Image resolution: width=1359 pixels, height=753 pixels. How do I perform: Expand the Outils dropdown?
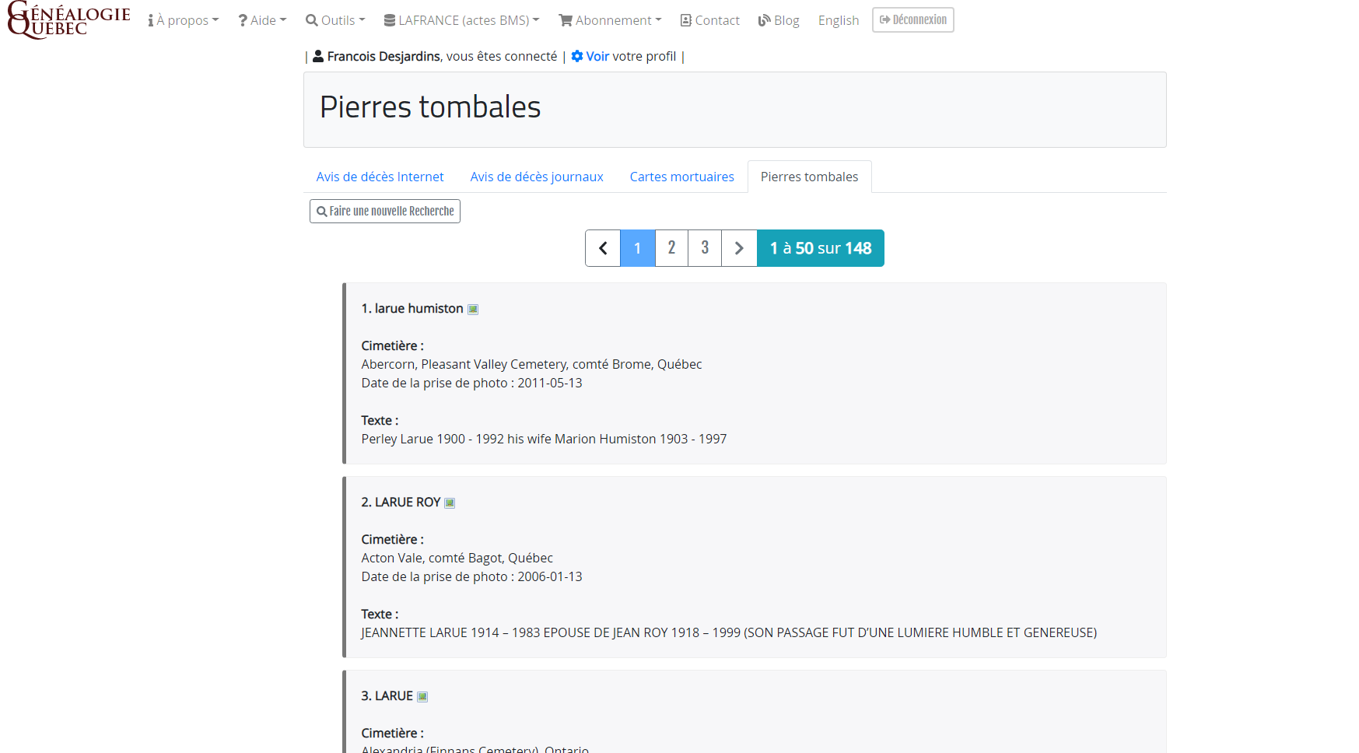(335, 20)
